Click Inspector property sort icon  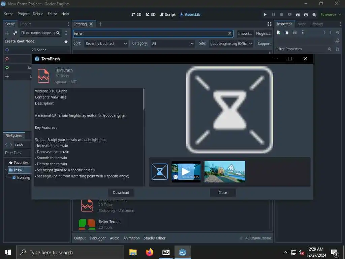coord(338,49)
